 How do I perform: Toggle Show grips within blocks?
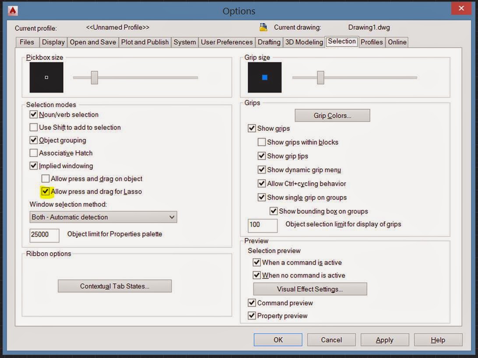tap(261, 142)
